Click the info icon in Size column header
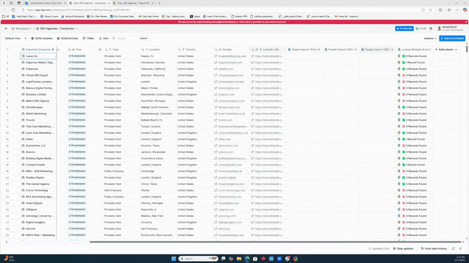Screen dimensions: 469x263 100,49
